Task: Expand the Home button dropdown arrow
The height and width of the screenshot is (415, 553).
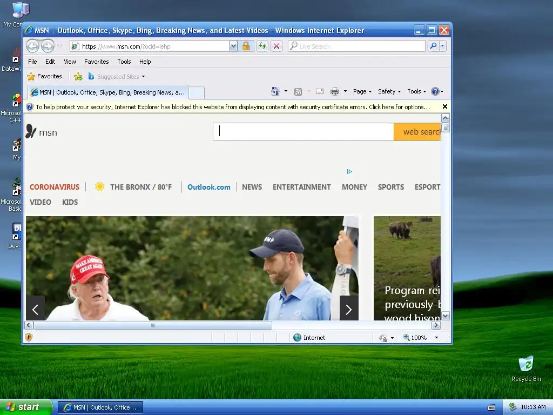Action: 286,91
